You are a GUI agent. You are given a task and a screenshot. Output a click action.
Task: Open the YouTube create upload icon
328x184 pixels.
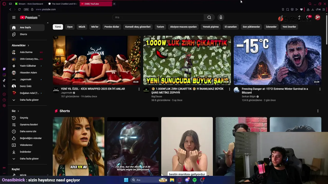point(299,17)
